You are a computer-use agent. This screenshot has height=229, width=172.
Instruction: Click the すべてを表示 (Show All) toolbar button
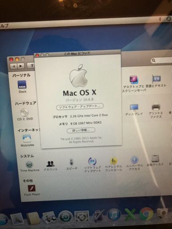pyautogui.click(x=31, y=66)
